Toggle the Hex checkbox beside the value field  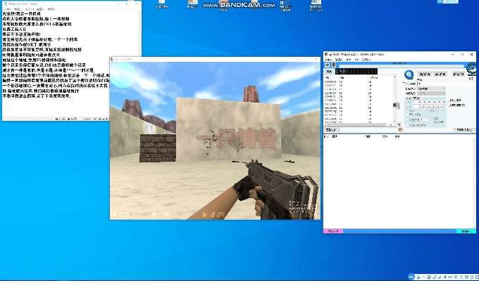[x=403, y=84]
